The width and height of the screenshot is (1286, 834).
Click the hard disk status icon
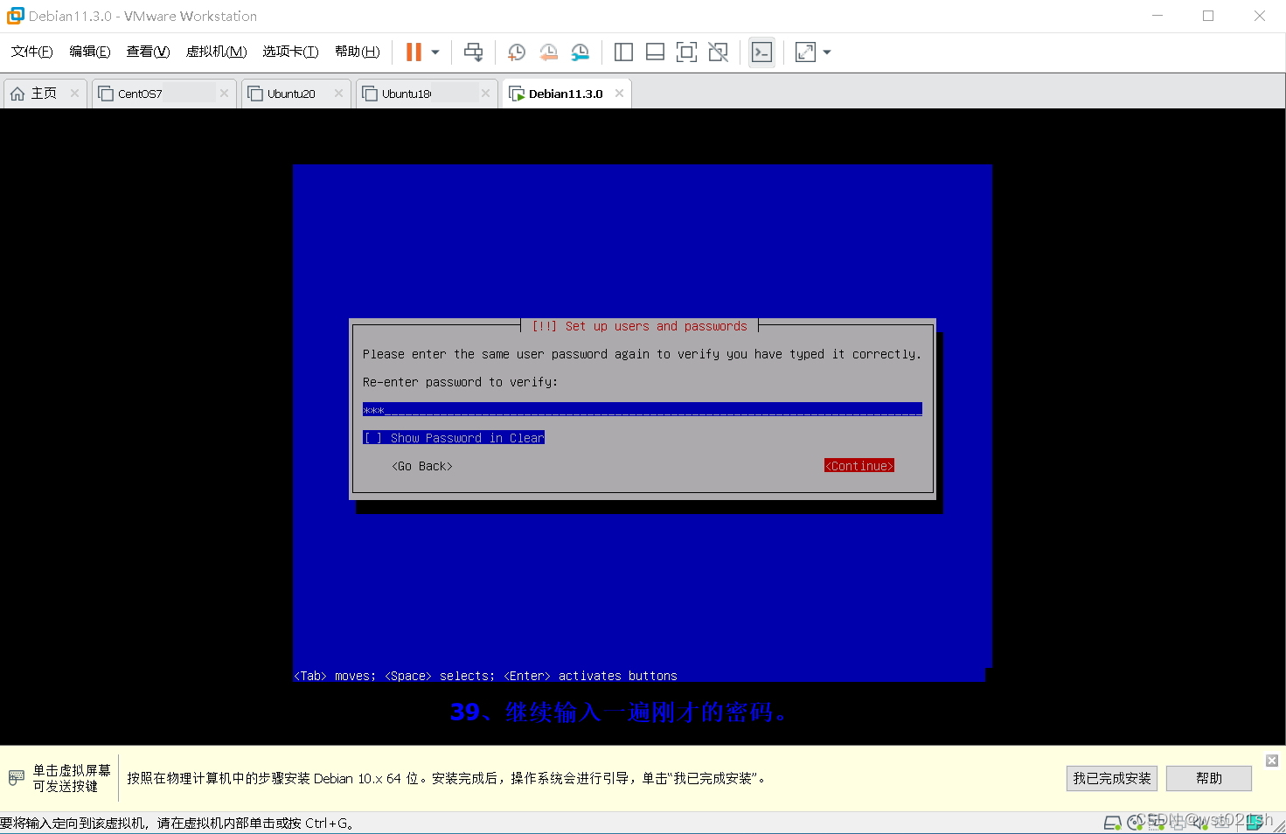1112,823
